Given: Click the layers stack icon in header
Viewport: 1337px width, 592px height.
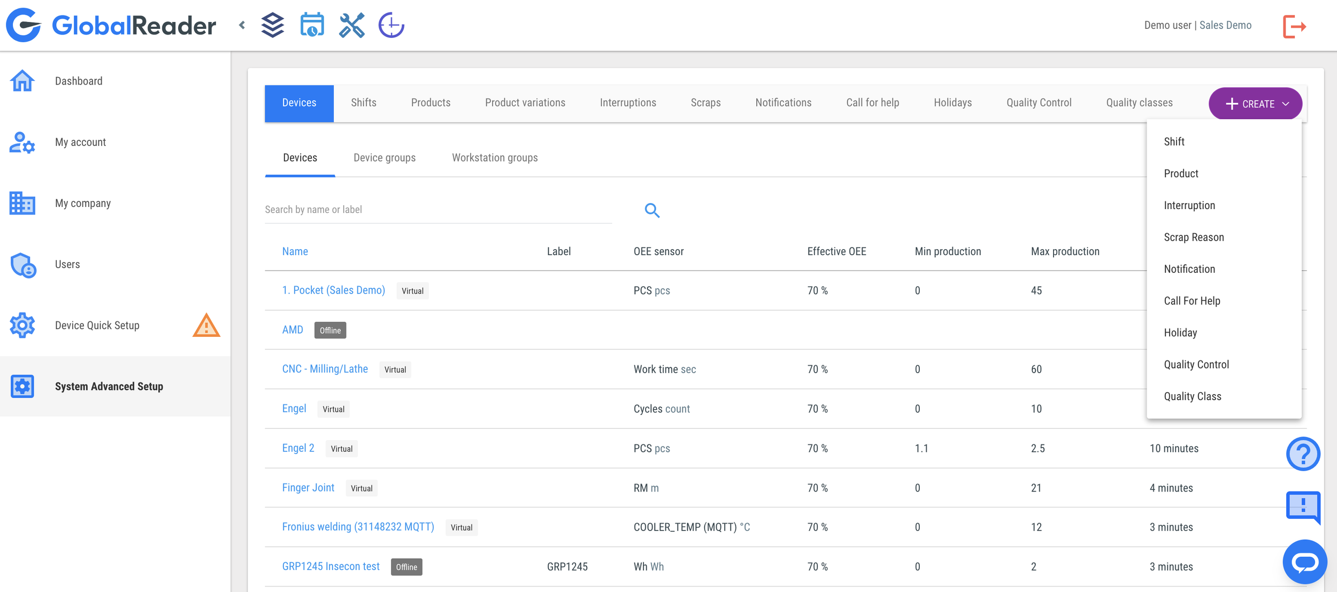Looking at the screenshot, I should tap(273, 25).
